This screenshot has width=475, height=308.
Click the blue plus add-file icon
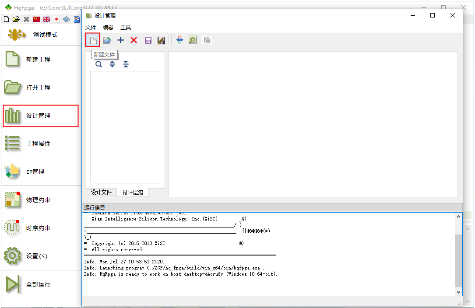(x=120, y=40)
